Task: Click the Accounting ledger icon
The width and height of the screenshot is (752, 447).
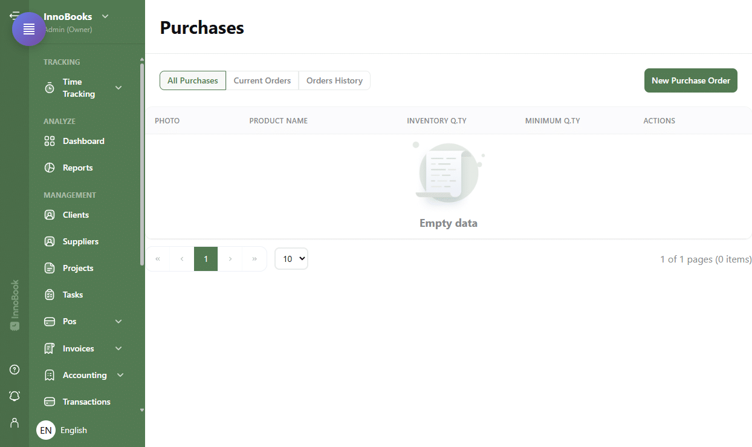Action: pyautogui.click(x=50, y=375)
